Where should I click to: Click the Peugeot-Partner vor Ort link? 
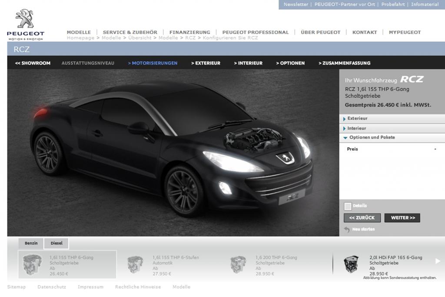345,4
